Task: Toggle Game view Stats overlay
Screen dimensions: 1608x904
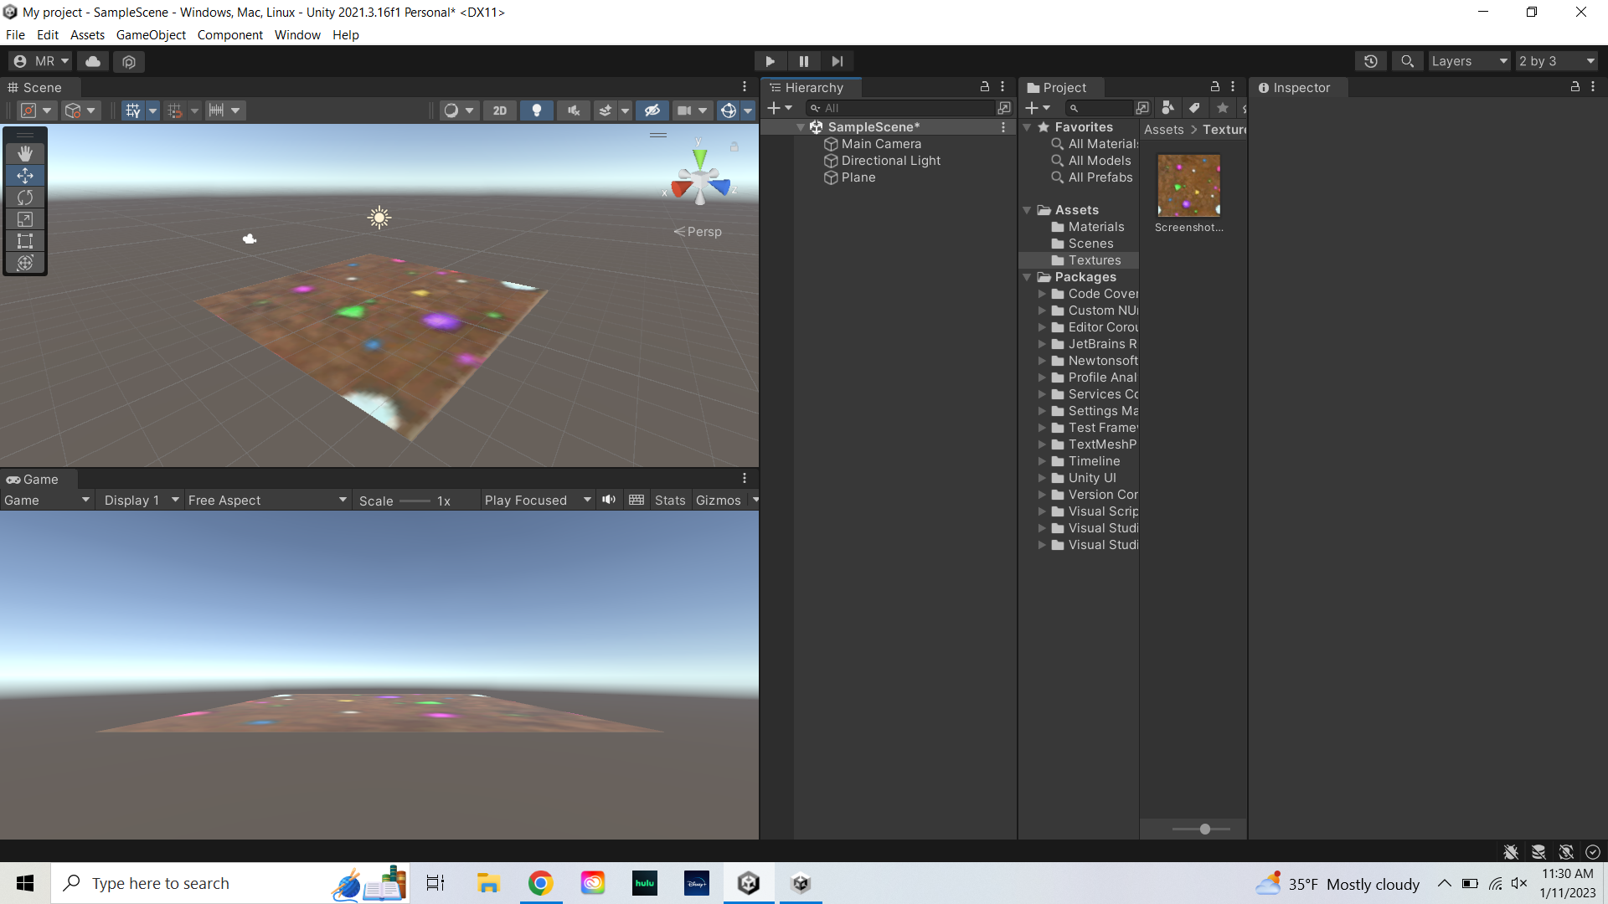Action: click(670, 500)
